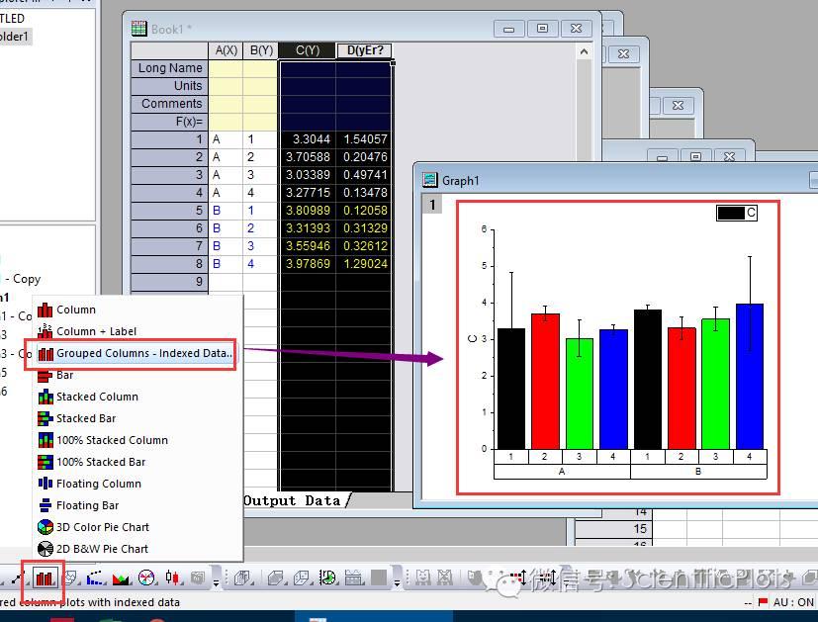The height and width of the screenshot is (622, 818).
Task: Pick the 3D Color Pie Chart icon
Action: pyautogui.click(x=45, y=527)
